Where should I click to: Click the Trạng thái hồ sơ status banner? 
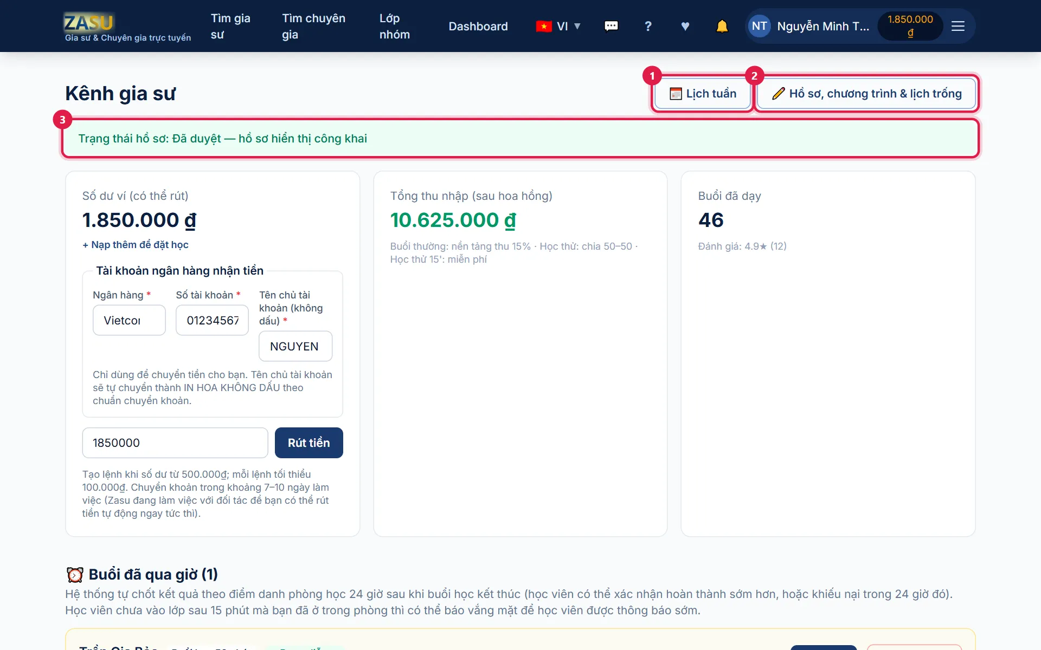coord(520,139)
